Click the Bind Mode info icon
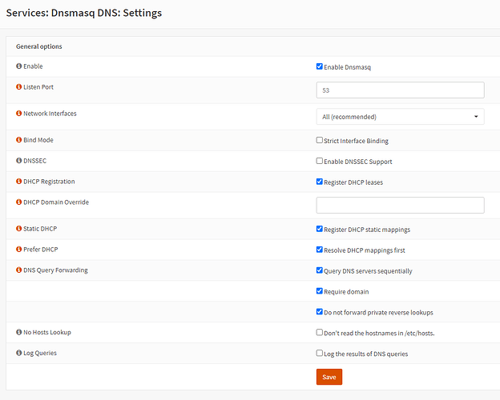The image size is (500, 400). (19, 140)
